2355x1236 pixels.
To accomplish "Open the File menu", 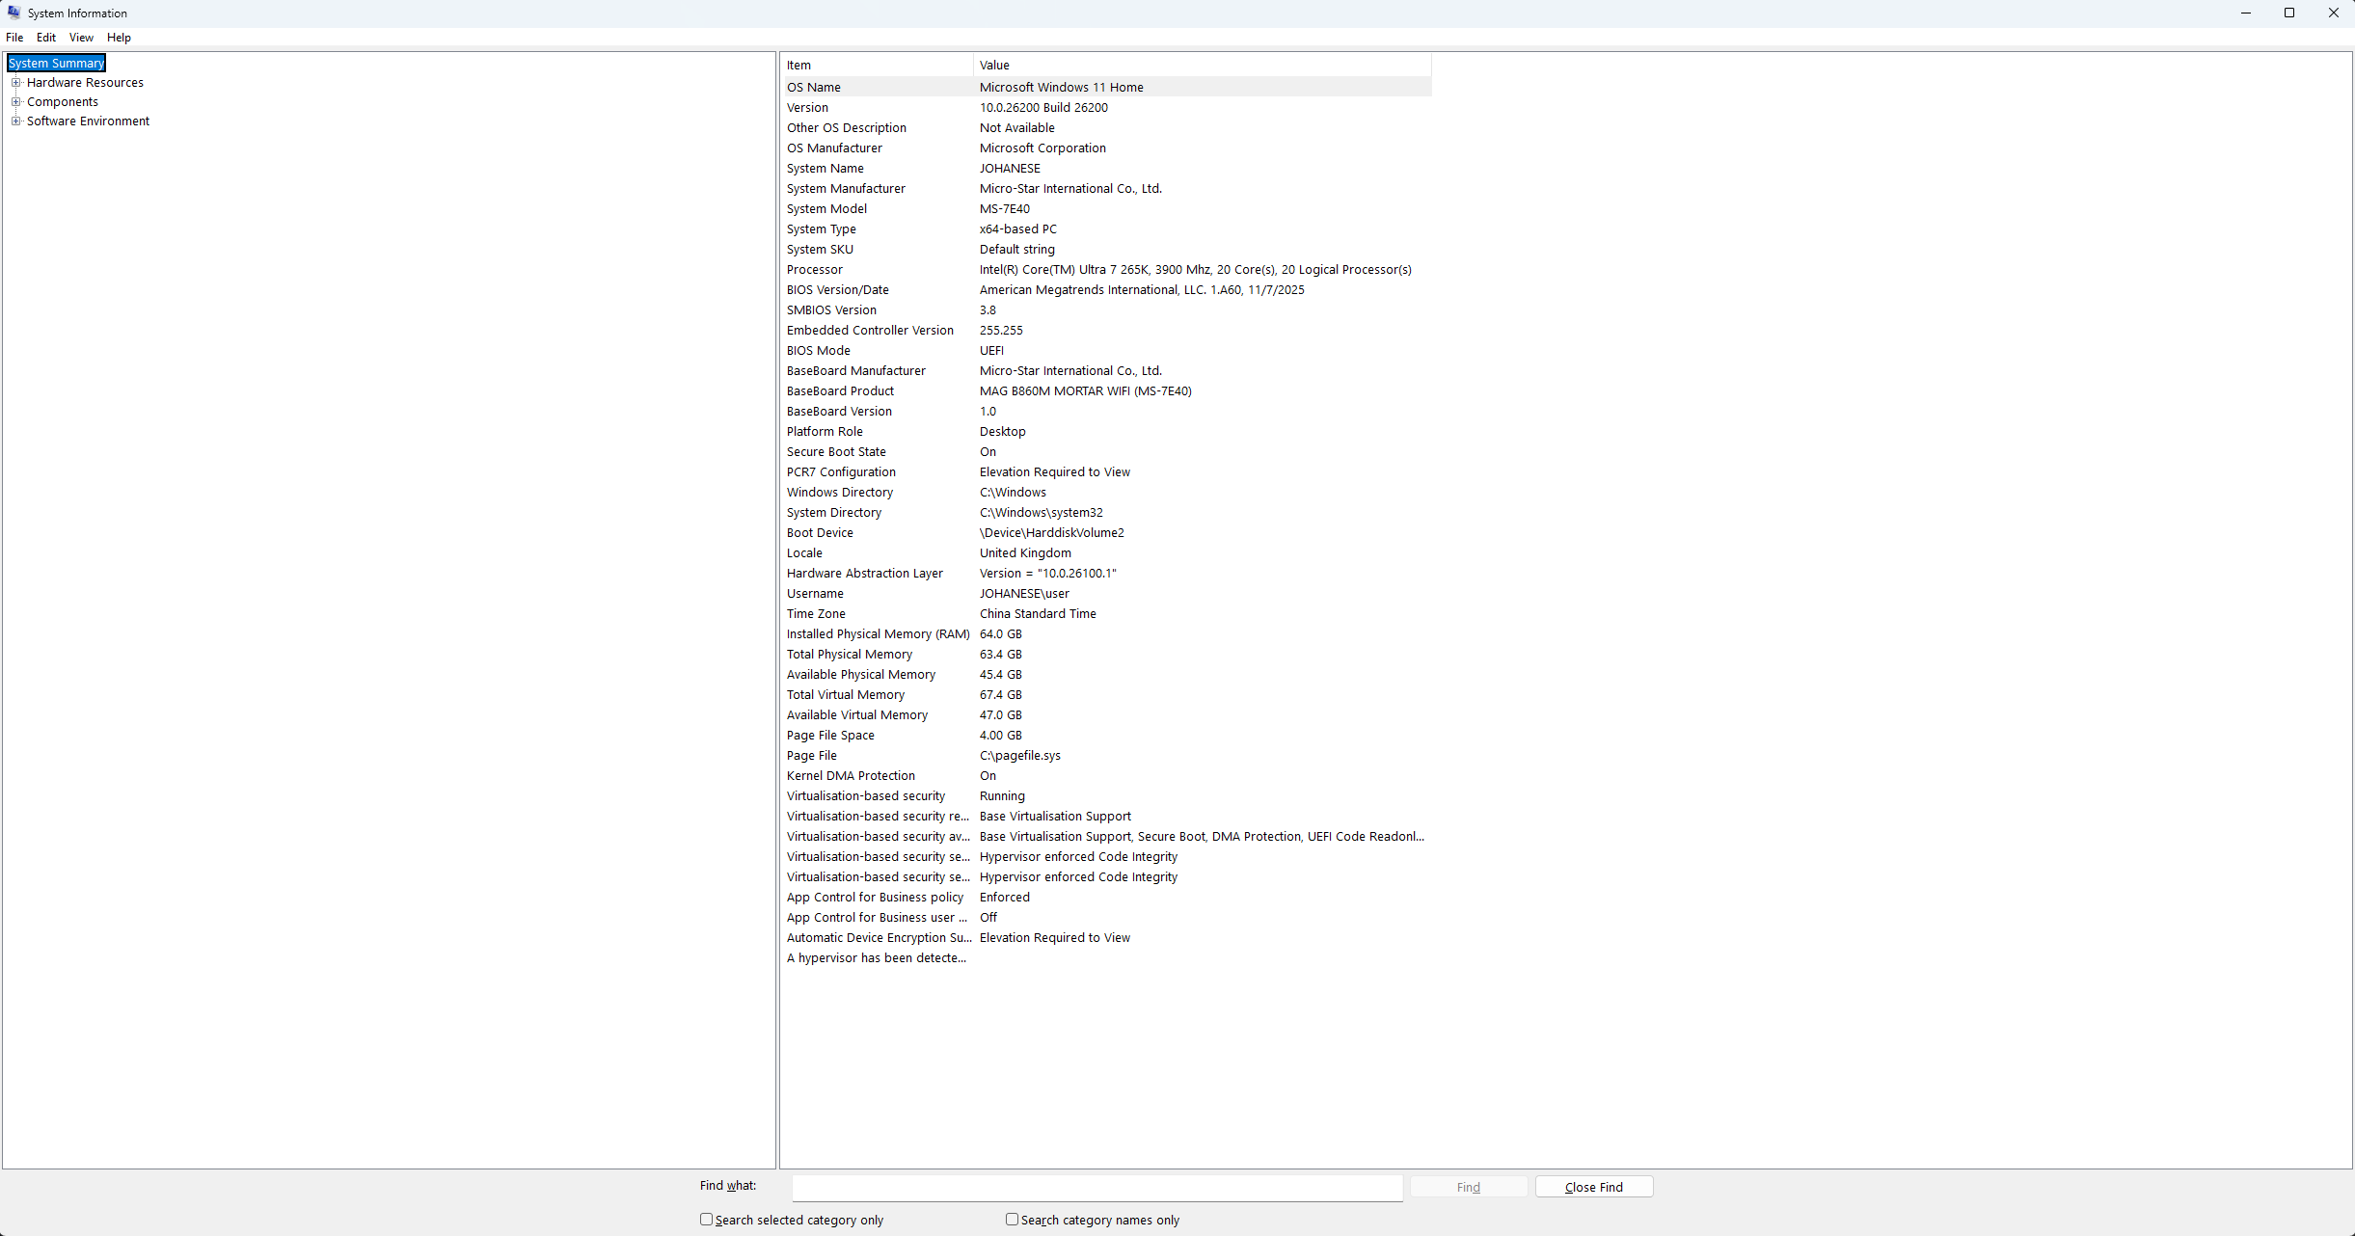I will (x=14, y=38).
